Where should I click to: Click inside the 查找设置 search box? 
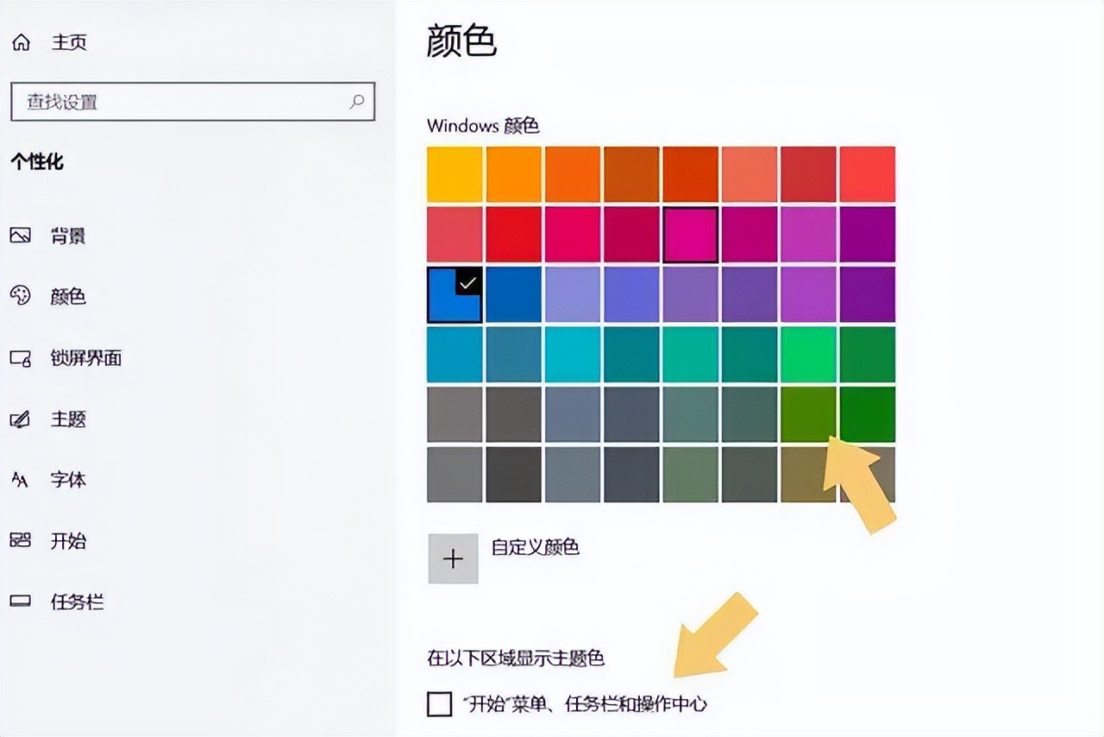pos(190,101)
